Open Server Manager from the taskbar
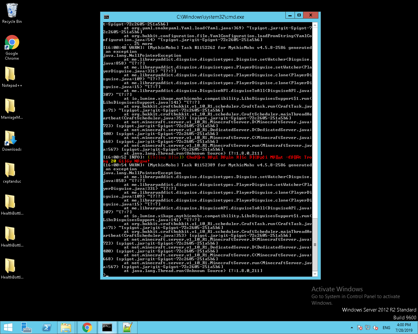 pyautogui.click(x=26, y=327)
